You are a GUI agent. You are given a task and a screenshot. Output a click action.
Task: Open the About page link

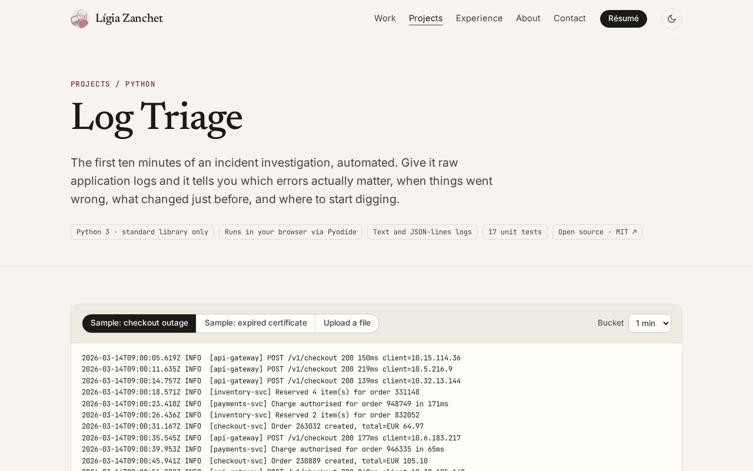[528, 18]
